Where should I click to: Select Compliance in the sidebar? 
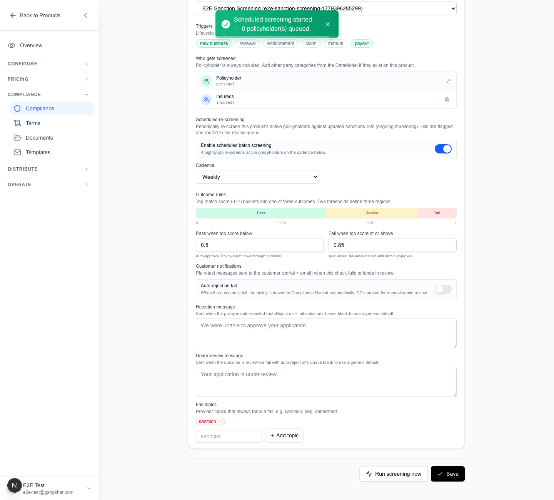[52, 108]
